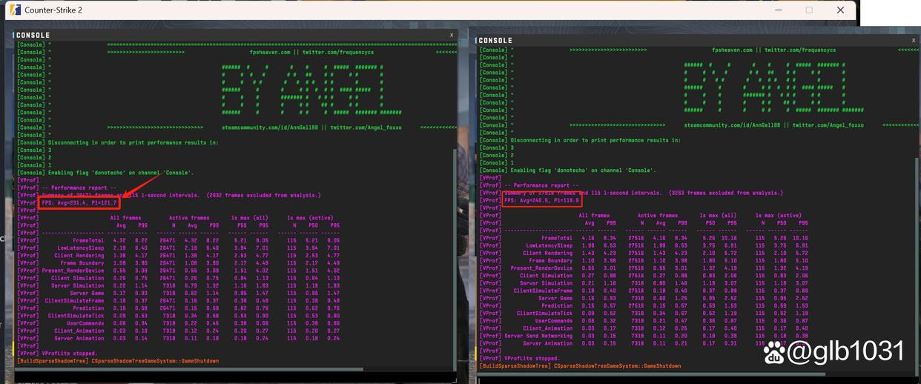This screenshot has width=921, height=384.
Task: Select Client Simulation row in left console
Action: click(178, 278)
